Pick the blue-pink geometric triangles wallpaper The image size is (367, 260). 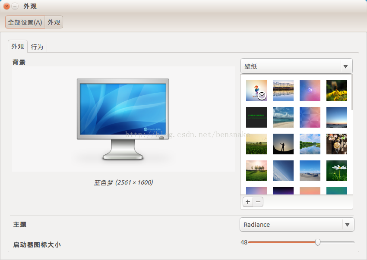310,117
